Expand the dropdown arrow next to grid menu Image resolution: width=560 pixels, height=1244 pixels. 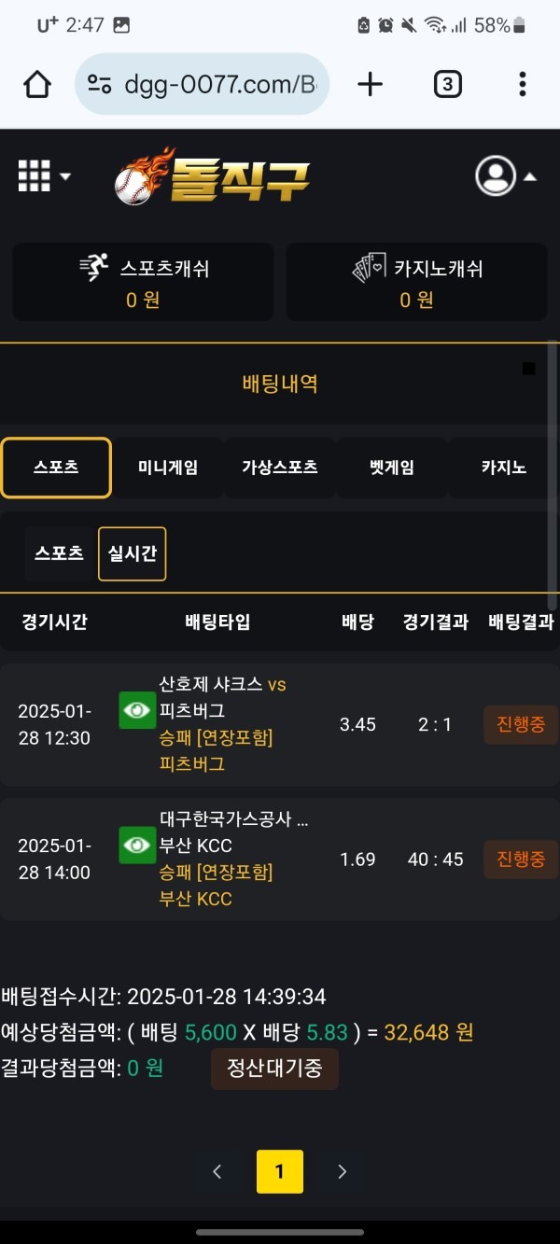pyautogui.click(x=63, y=176)
